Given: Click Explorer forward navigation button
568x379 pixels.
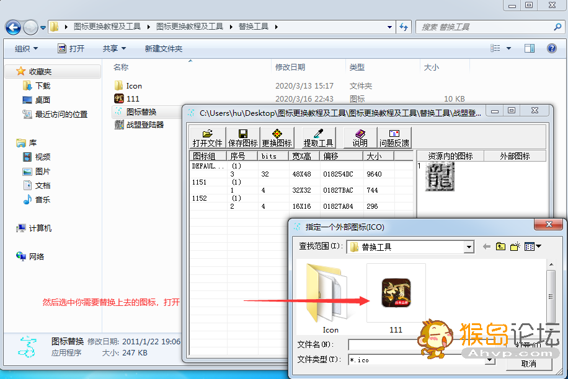Looking at the screenshot, I should (30, 27).
